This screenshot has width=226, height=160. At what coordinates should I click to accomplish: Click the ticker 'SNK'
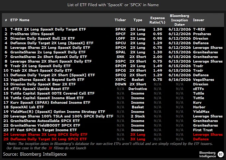120,57
